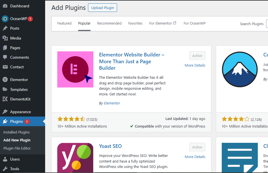Click the Dashboard gauge icon
268x173 pixels.
point(5,6)
